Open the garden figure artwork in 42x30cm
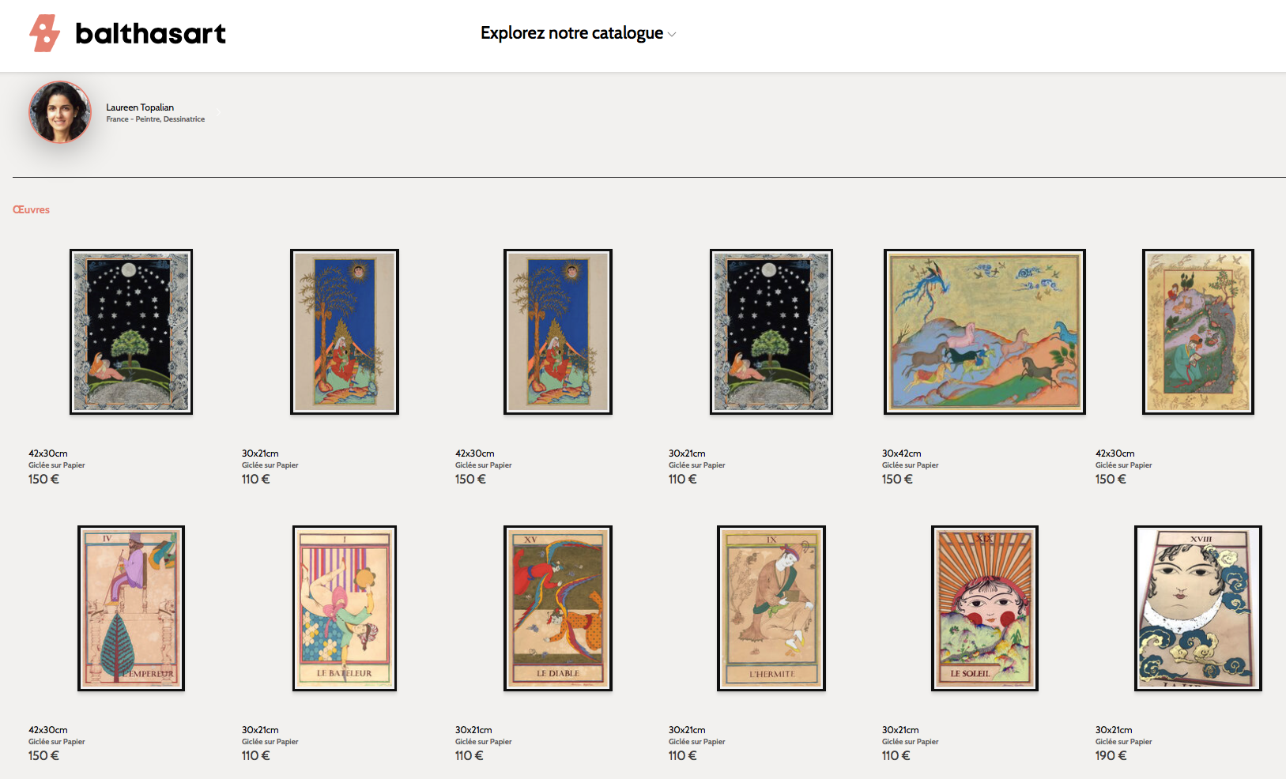 1198,332
